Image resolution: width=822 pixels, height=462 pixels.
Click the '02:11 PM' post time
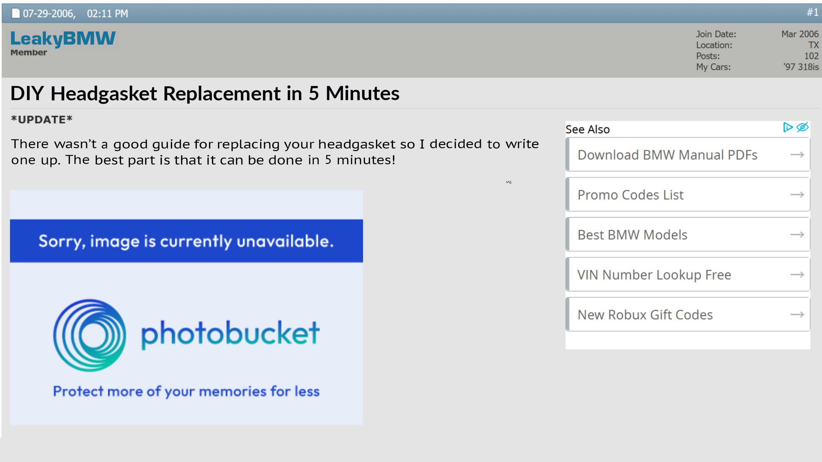(x=107, y=14)
